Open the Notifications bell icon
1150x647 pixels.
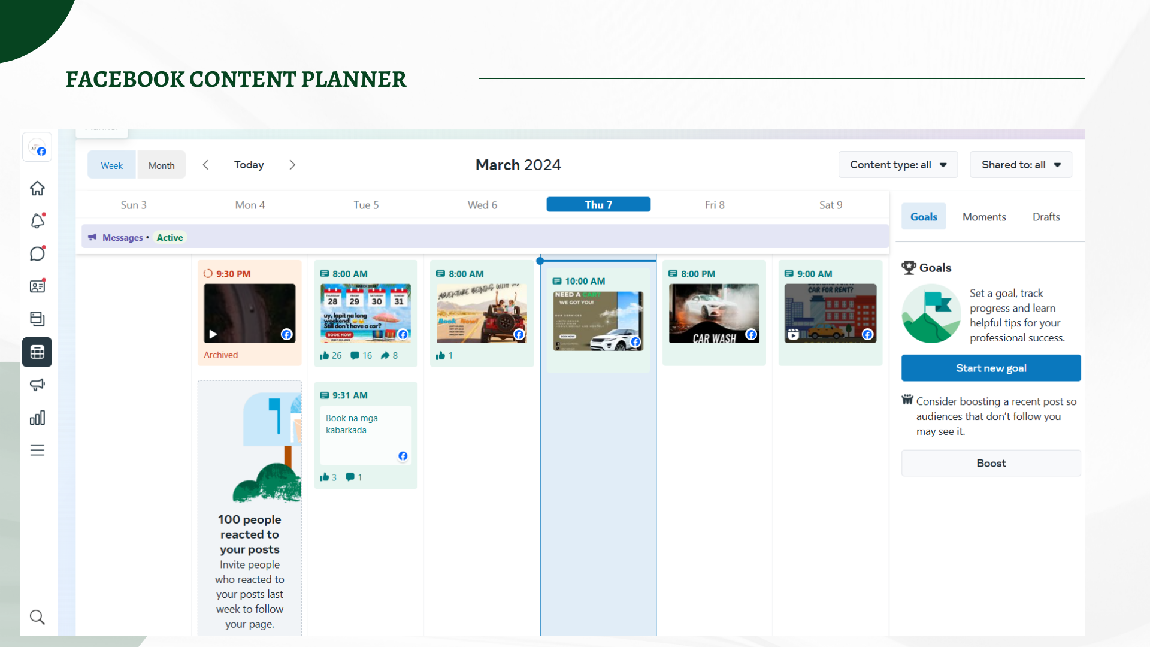(x=37, y=221)
